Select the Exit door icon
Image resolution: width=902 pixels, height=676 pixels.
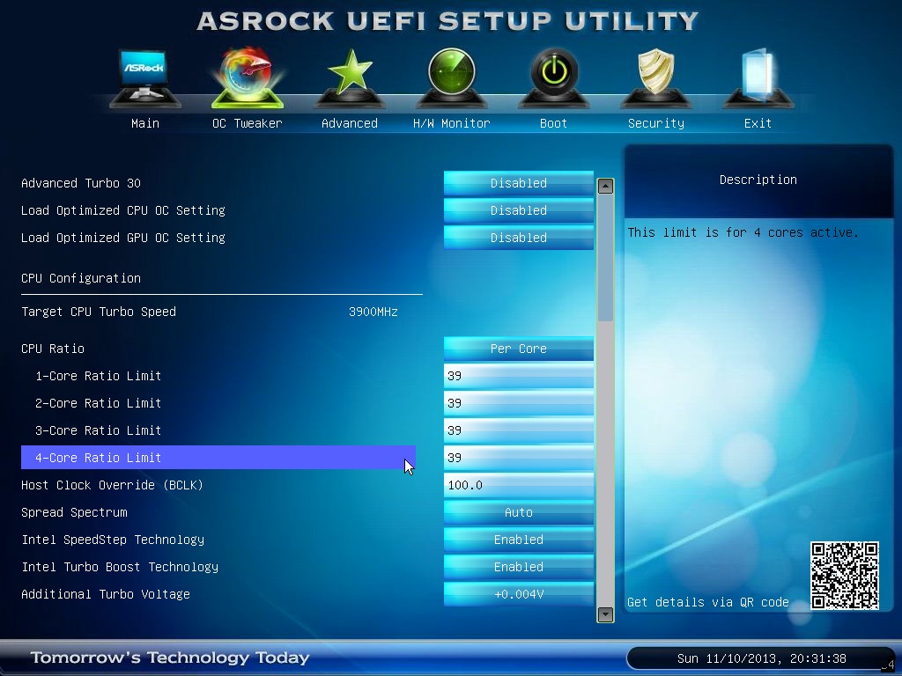(758, 78)
